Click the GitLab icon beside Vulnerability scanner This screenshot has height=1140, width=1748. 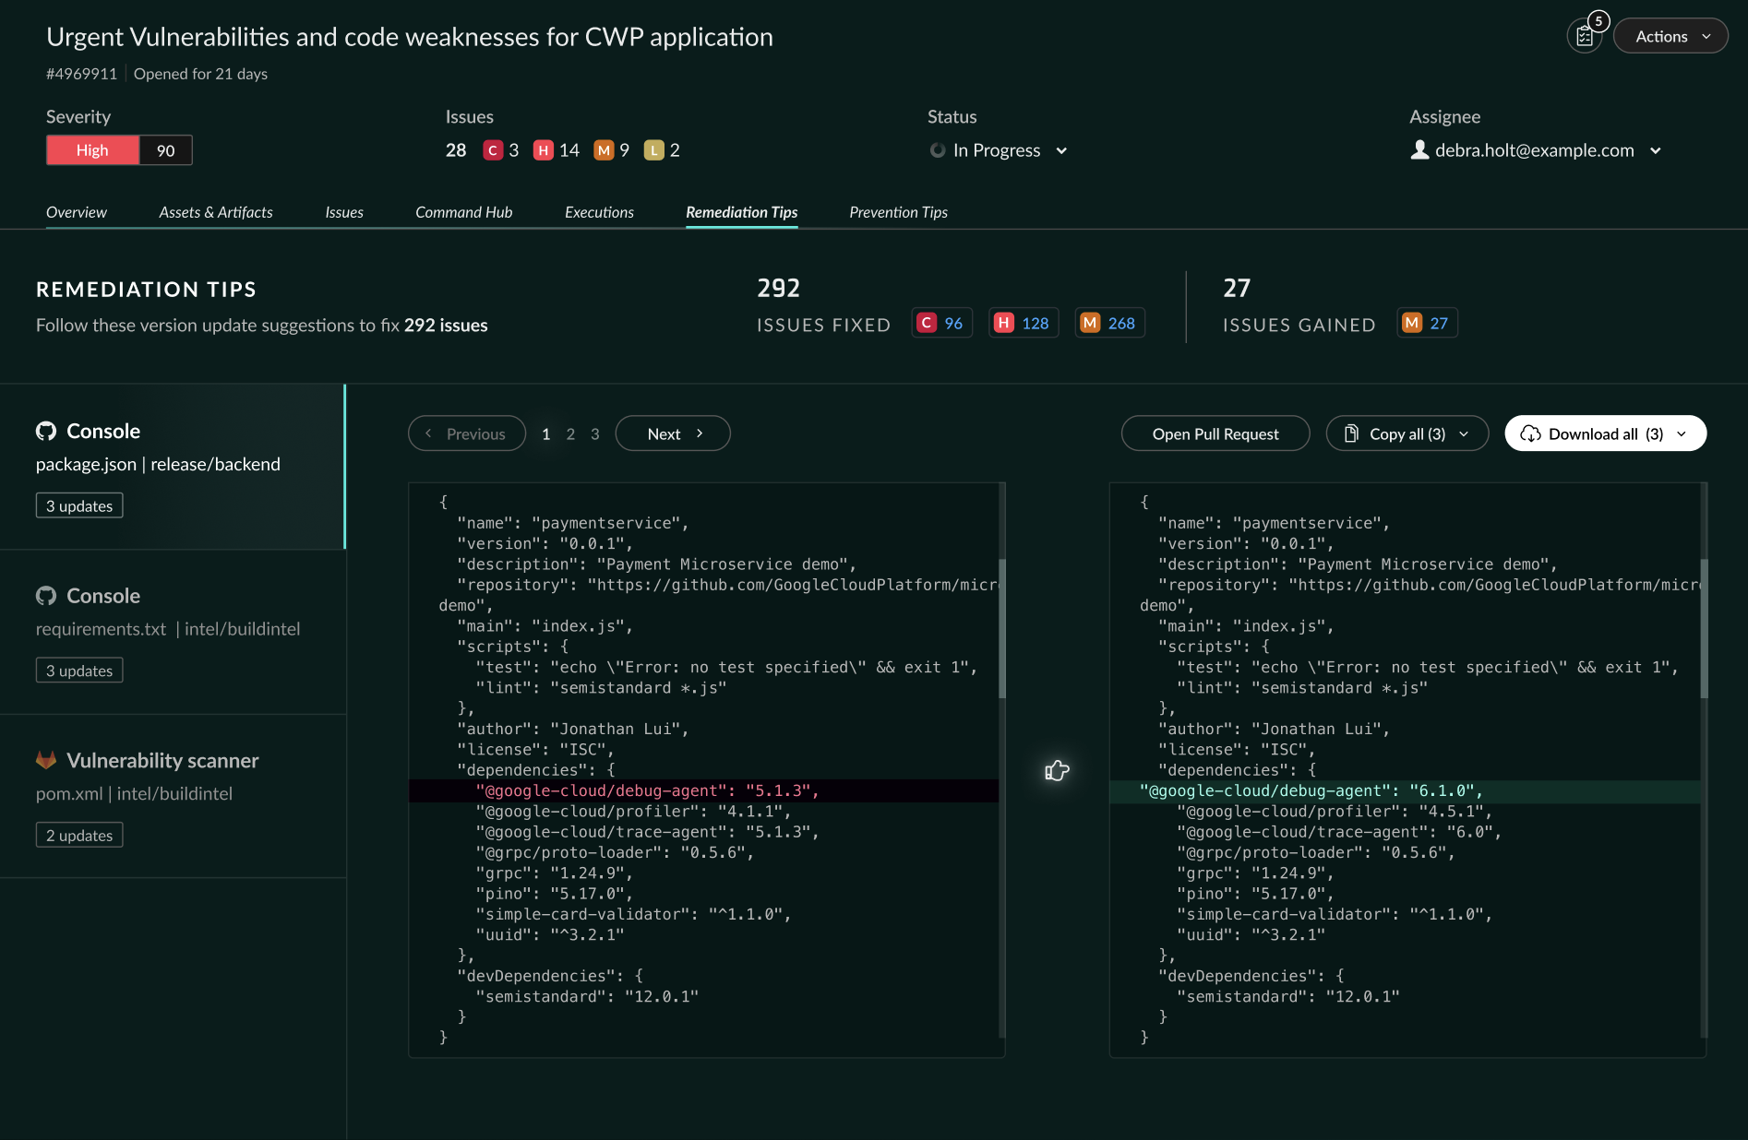46,760
